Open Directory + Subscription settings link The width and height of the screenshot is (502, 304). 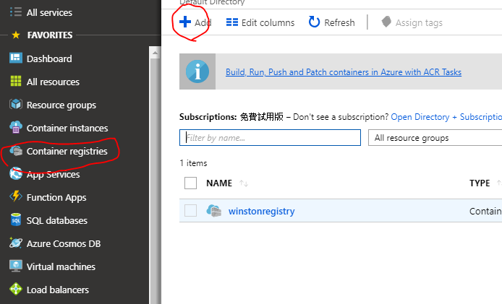(x=446, y=117)
